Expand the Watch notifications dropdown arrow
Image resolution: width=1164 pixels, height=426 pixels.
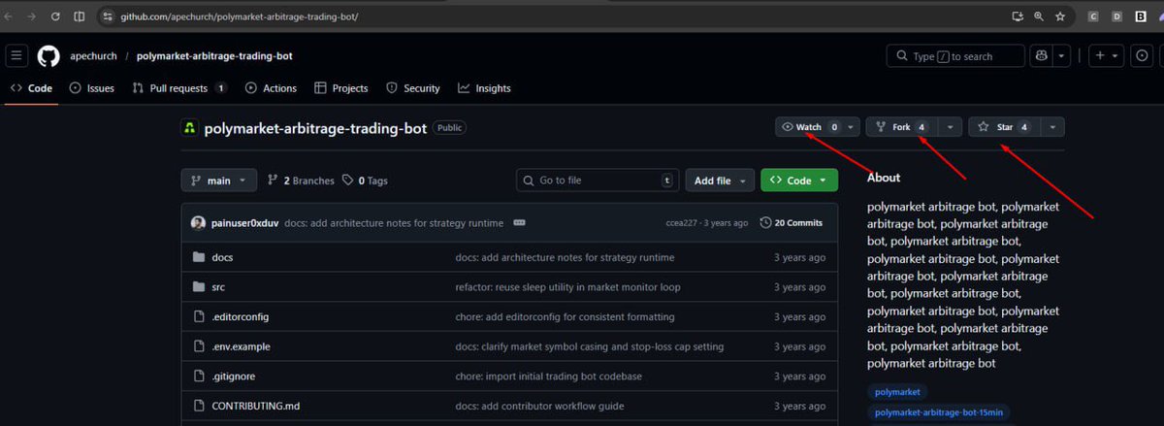(x=851, y=127)
